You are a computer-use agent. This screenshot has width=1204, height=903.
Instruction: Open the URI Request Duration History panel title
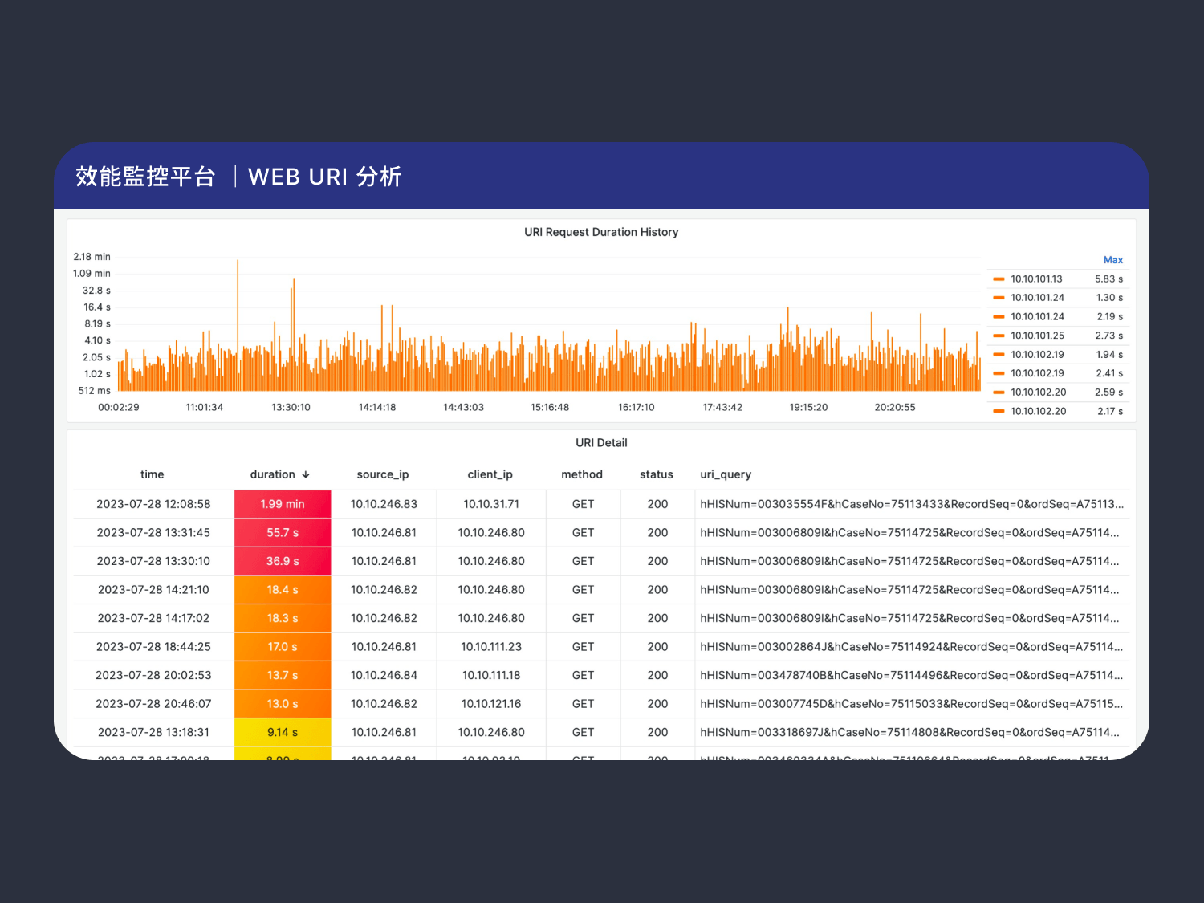[601, 232]
